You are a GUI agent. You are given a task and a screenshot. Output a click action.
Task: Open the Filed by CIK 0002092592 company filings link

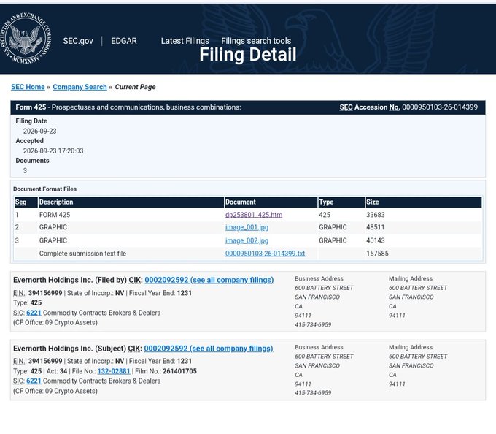pos(209,280)
